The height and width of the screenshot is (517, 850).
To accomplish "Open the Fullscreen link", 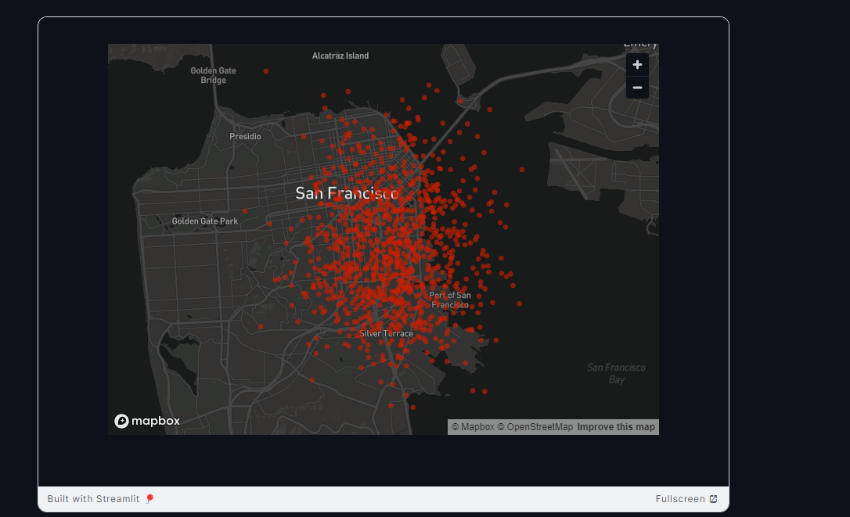I will pyautogui.click(x=686, y=498).
